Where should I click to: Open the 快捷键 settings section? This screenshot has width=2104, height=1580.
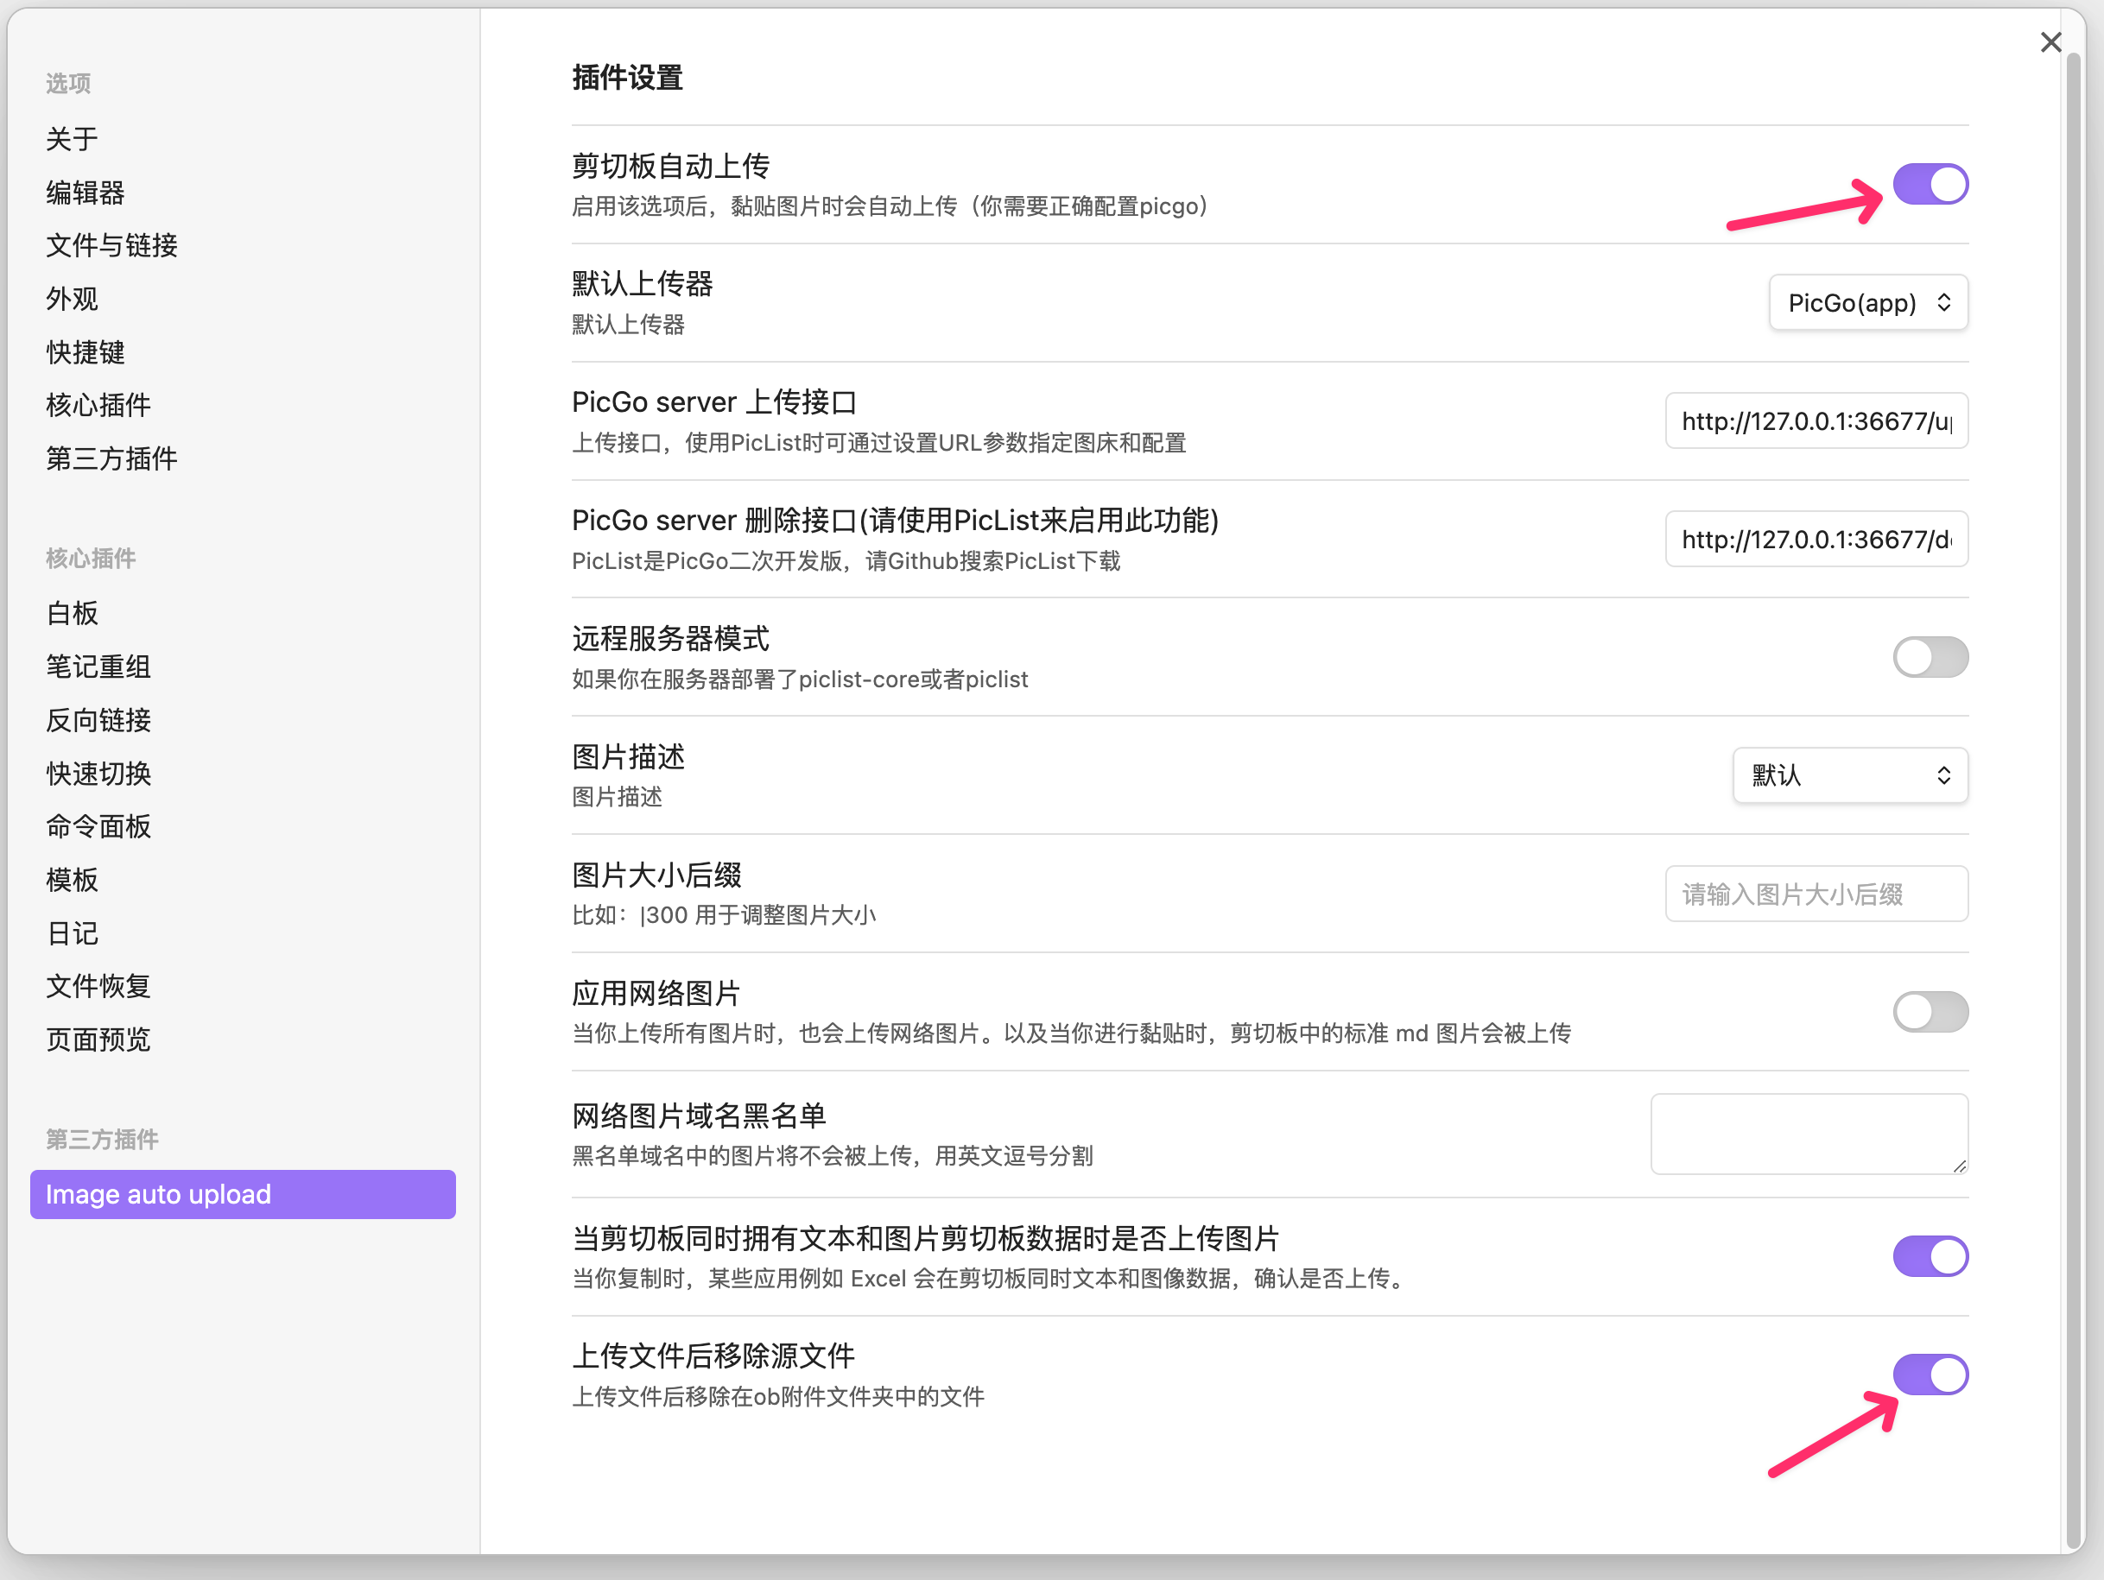pos(86,353)
